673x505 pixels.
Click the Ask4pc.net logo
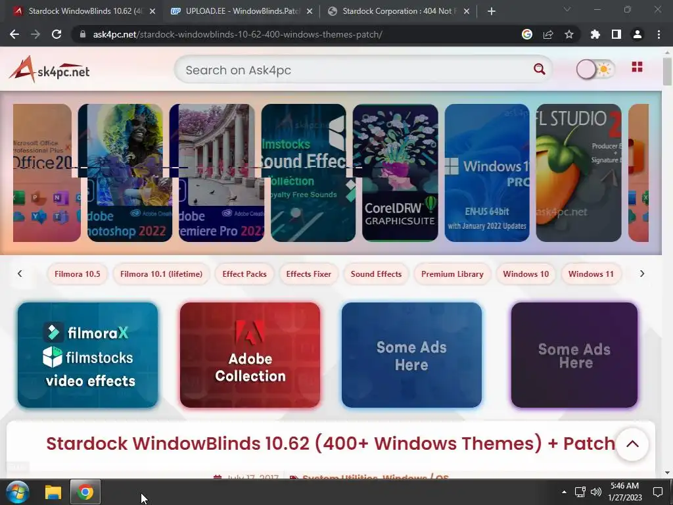(x=49, y=69)
